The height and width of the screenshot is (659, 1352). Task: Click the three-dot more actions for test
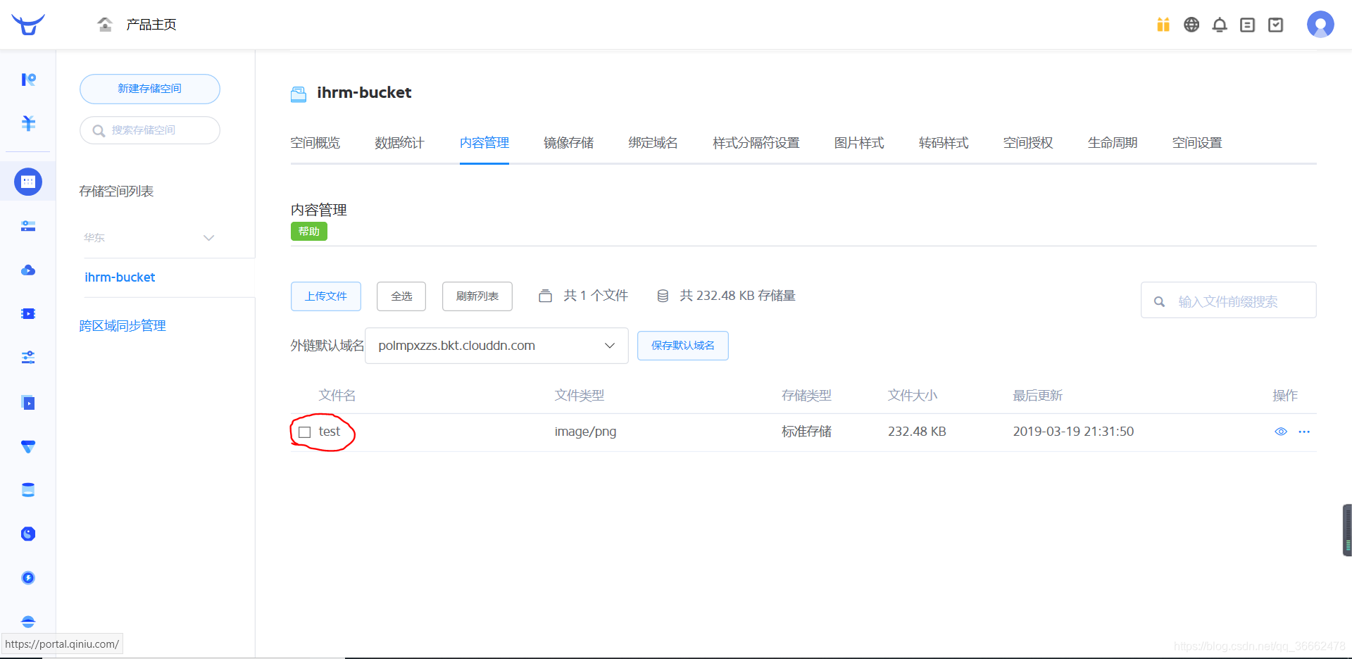pyautogui.click(x=1304, y=432)
